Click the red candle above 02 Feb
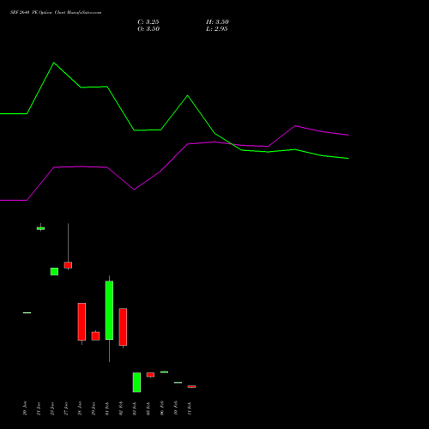Screen dimensions: 429x429 pyautogui.click(x=123, y=327)
